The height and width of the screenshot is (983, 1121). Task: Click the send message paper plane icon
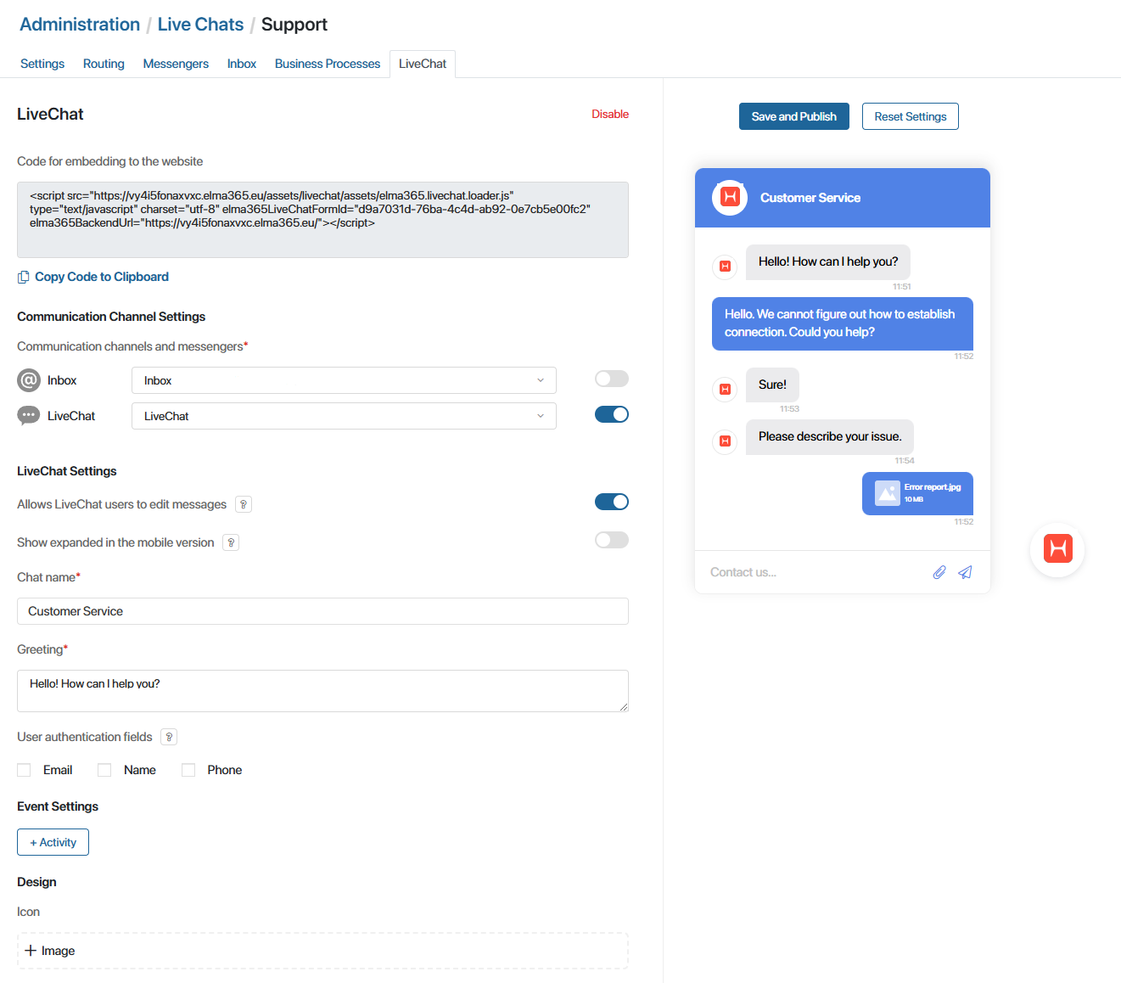(x=965, y=572)
